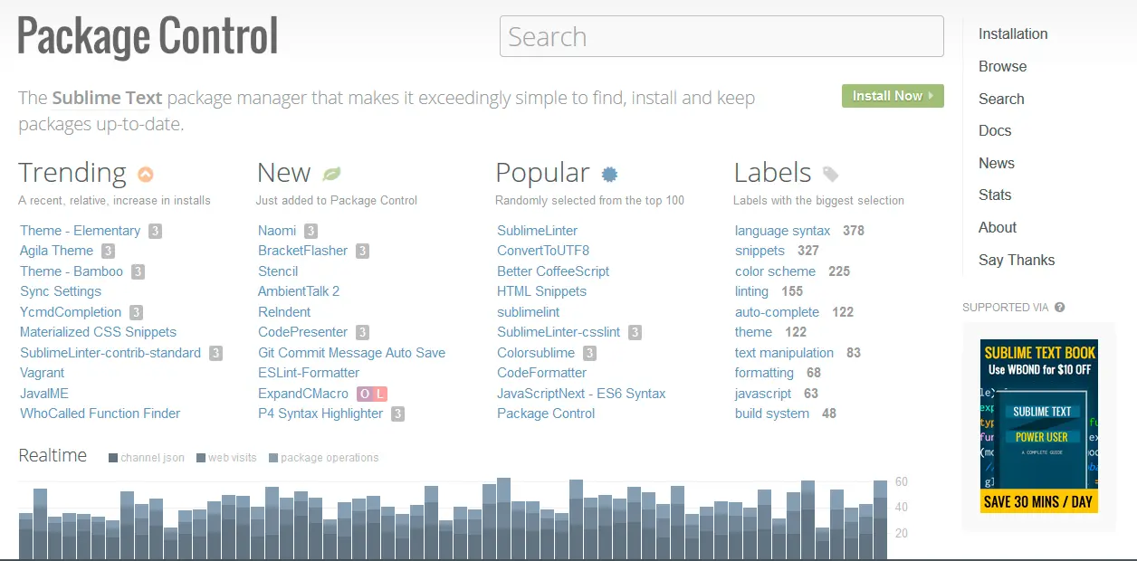This screenshot has height=561, width=1137.
Task: Click the blue badge icon beside Popular
Action: pyautogui.click(x=610, y=174)
